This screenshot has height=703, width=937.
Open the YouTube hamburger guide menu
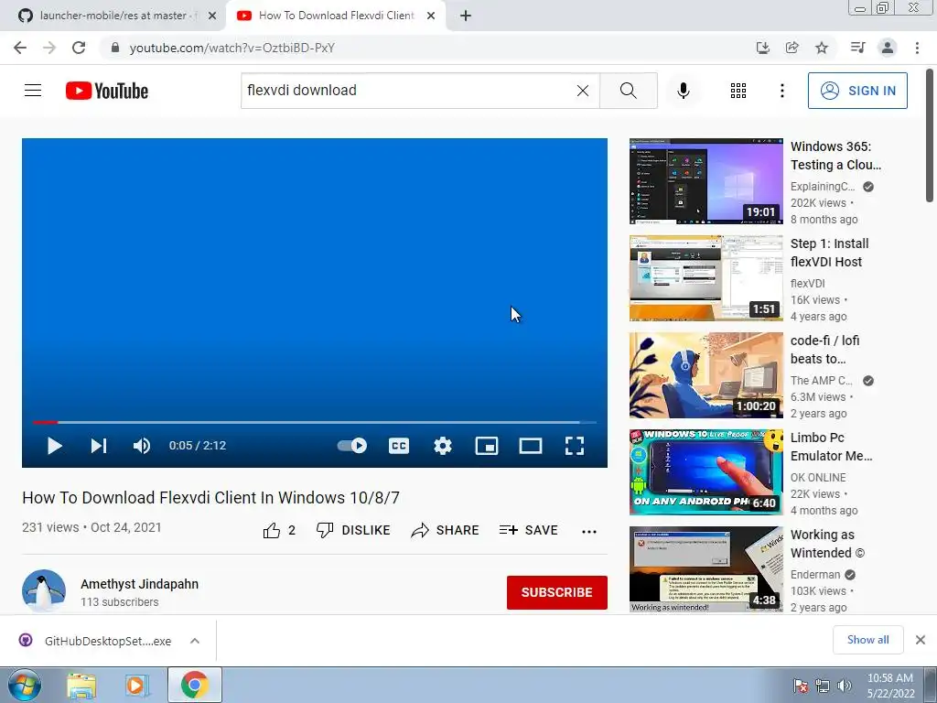pyautogui.click(x=33, y=91)
